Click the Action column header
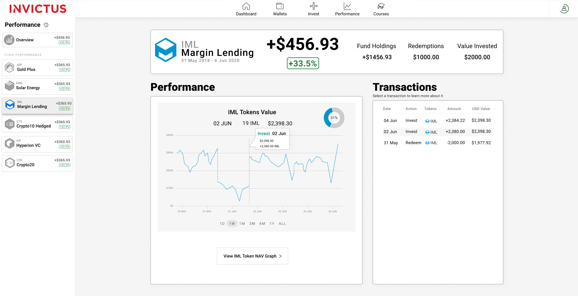This screenshot has height=296, width=578. pos(411,109)
